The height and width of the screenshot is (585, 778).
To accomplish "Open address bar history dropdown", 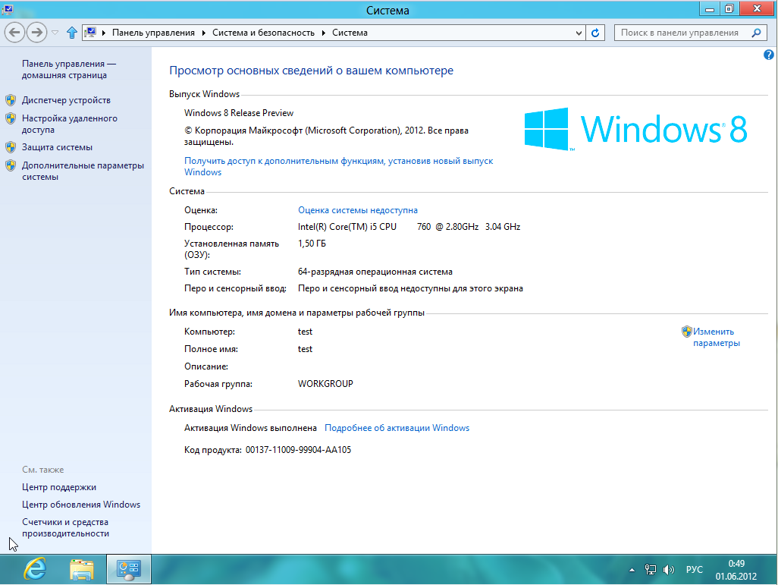I will [579, 33].
